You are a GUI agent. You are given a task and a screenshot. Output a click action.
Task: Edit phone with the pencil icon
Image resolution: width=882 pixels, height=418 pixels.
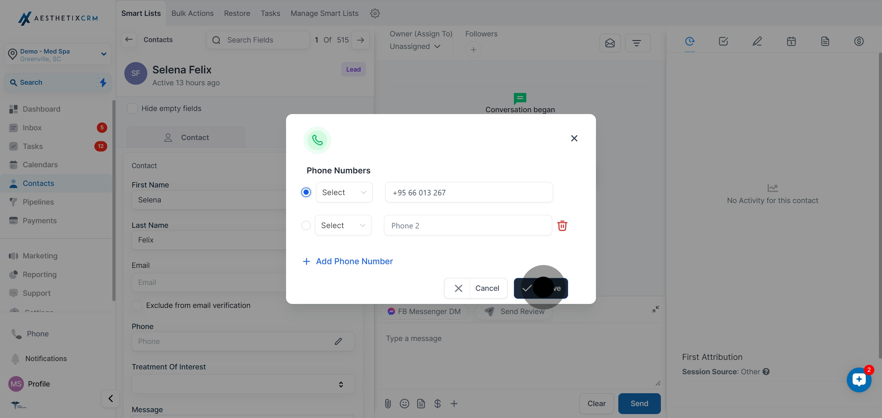(338, 342)
